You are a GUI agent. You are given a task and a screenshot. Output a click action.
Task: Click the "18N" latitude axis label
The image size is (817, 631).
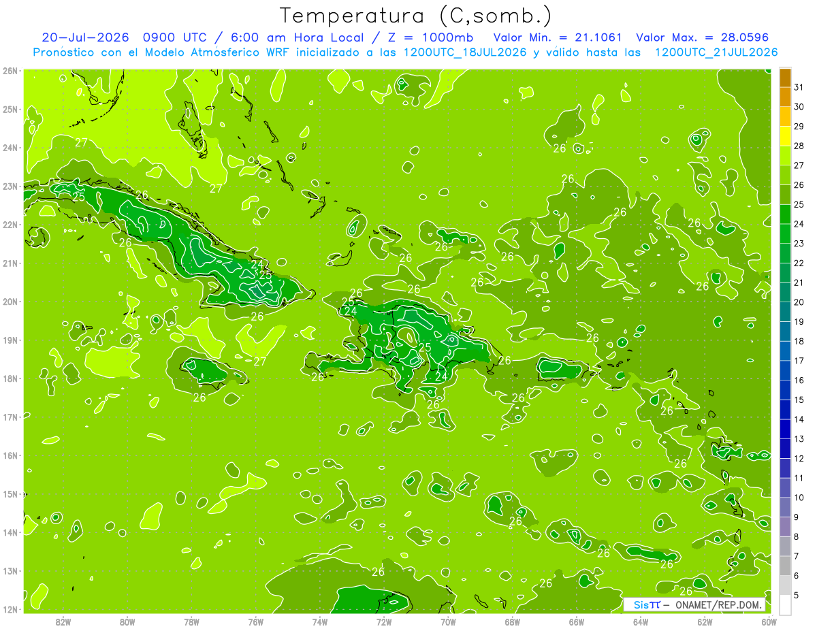(11, 378)
